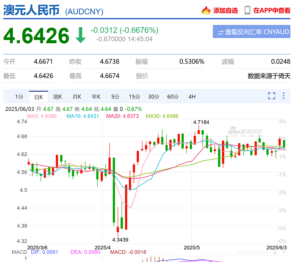Screen dimensions: 297x262
Task: Switch to the 1分 chart tab
Action: click(x=19, y=97)
